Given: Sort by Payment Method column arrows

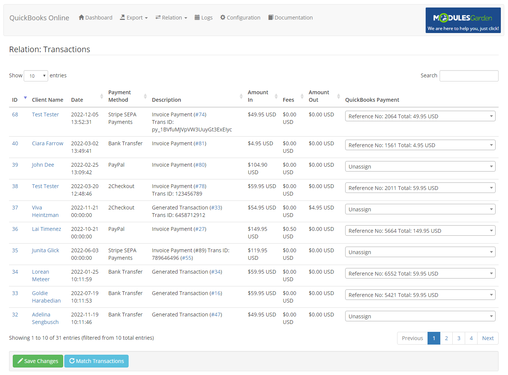Looking at the screenshot, I should click(x=145, y=96).
